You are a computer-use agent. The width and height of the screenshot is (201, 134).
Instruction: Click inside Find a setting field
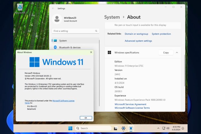coord(76,31)
